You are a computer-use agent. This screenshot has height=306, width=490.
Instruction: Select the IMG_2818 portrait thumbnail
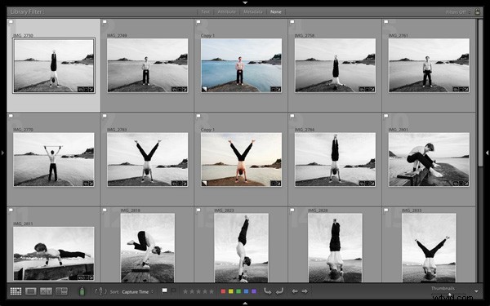(148, 248)
